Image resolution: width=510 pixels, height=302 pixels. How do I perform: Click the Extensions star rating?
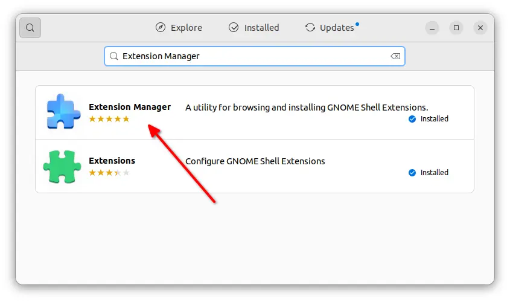(x=109, y=173)
